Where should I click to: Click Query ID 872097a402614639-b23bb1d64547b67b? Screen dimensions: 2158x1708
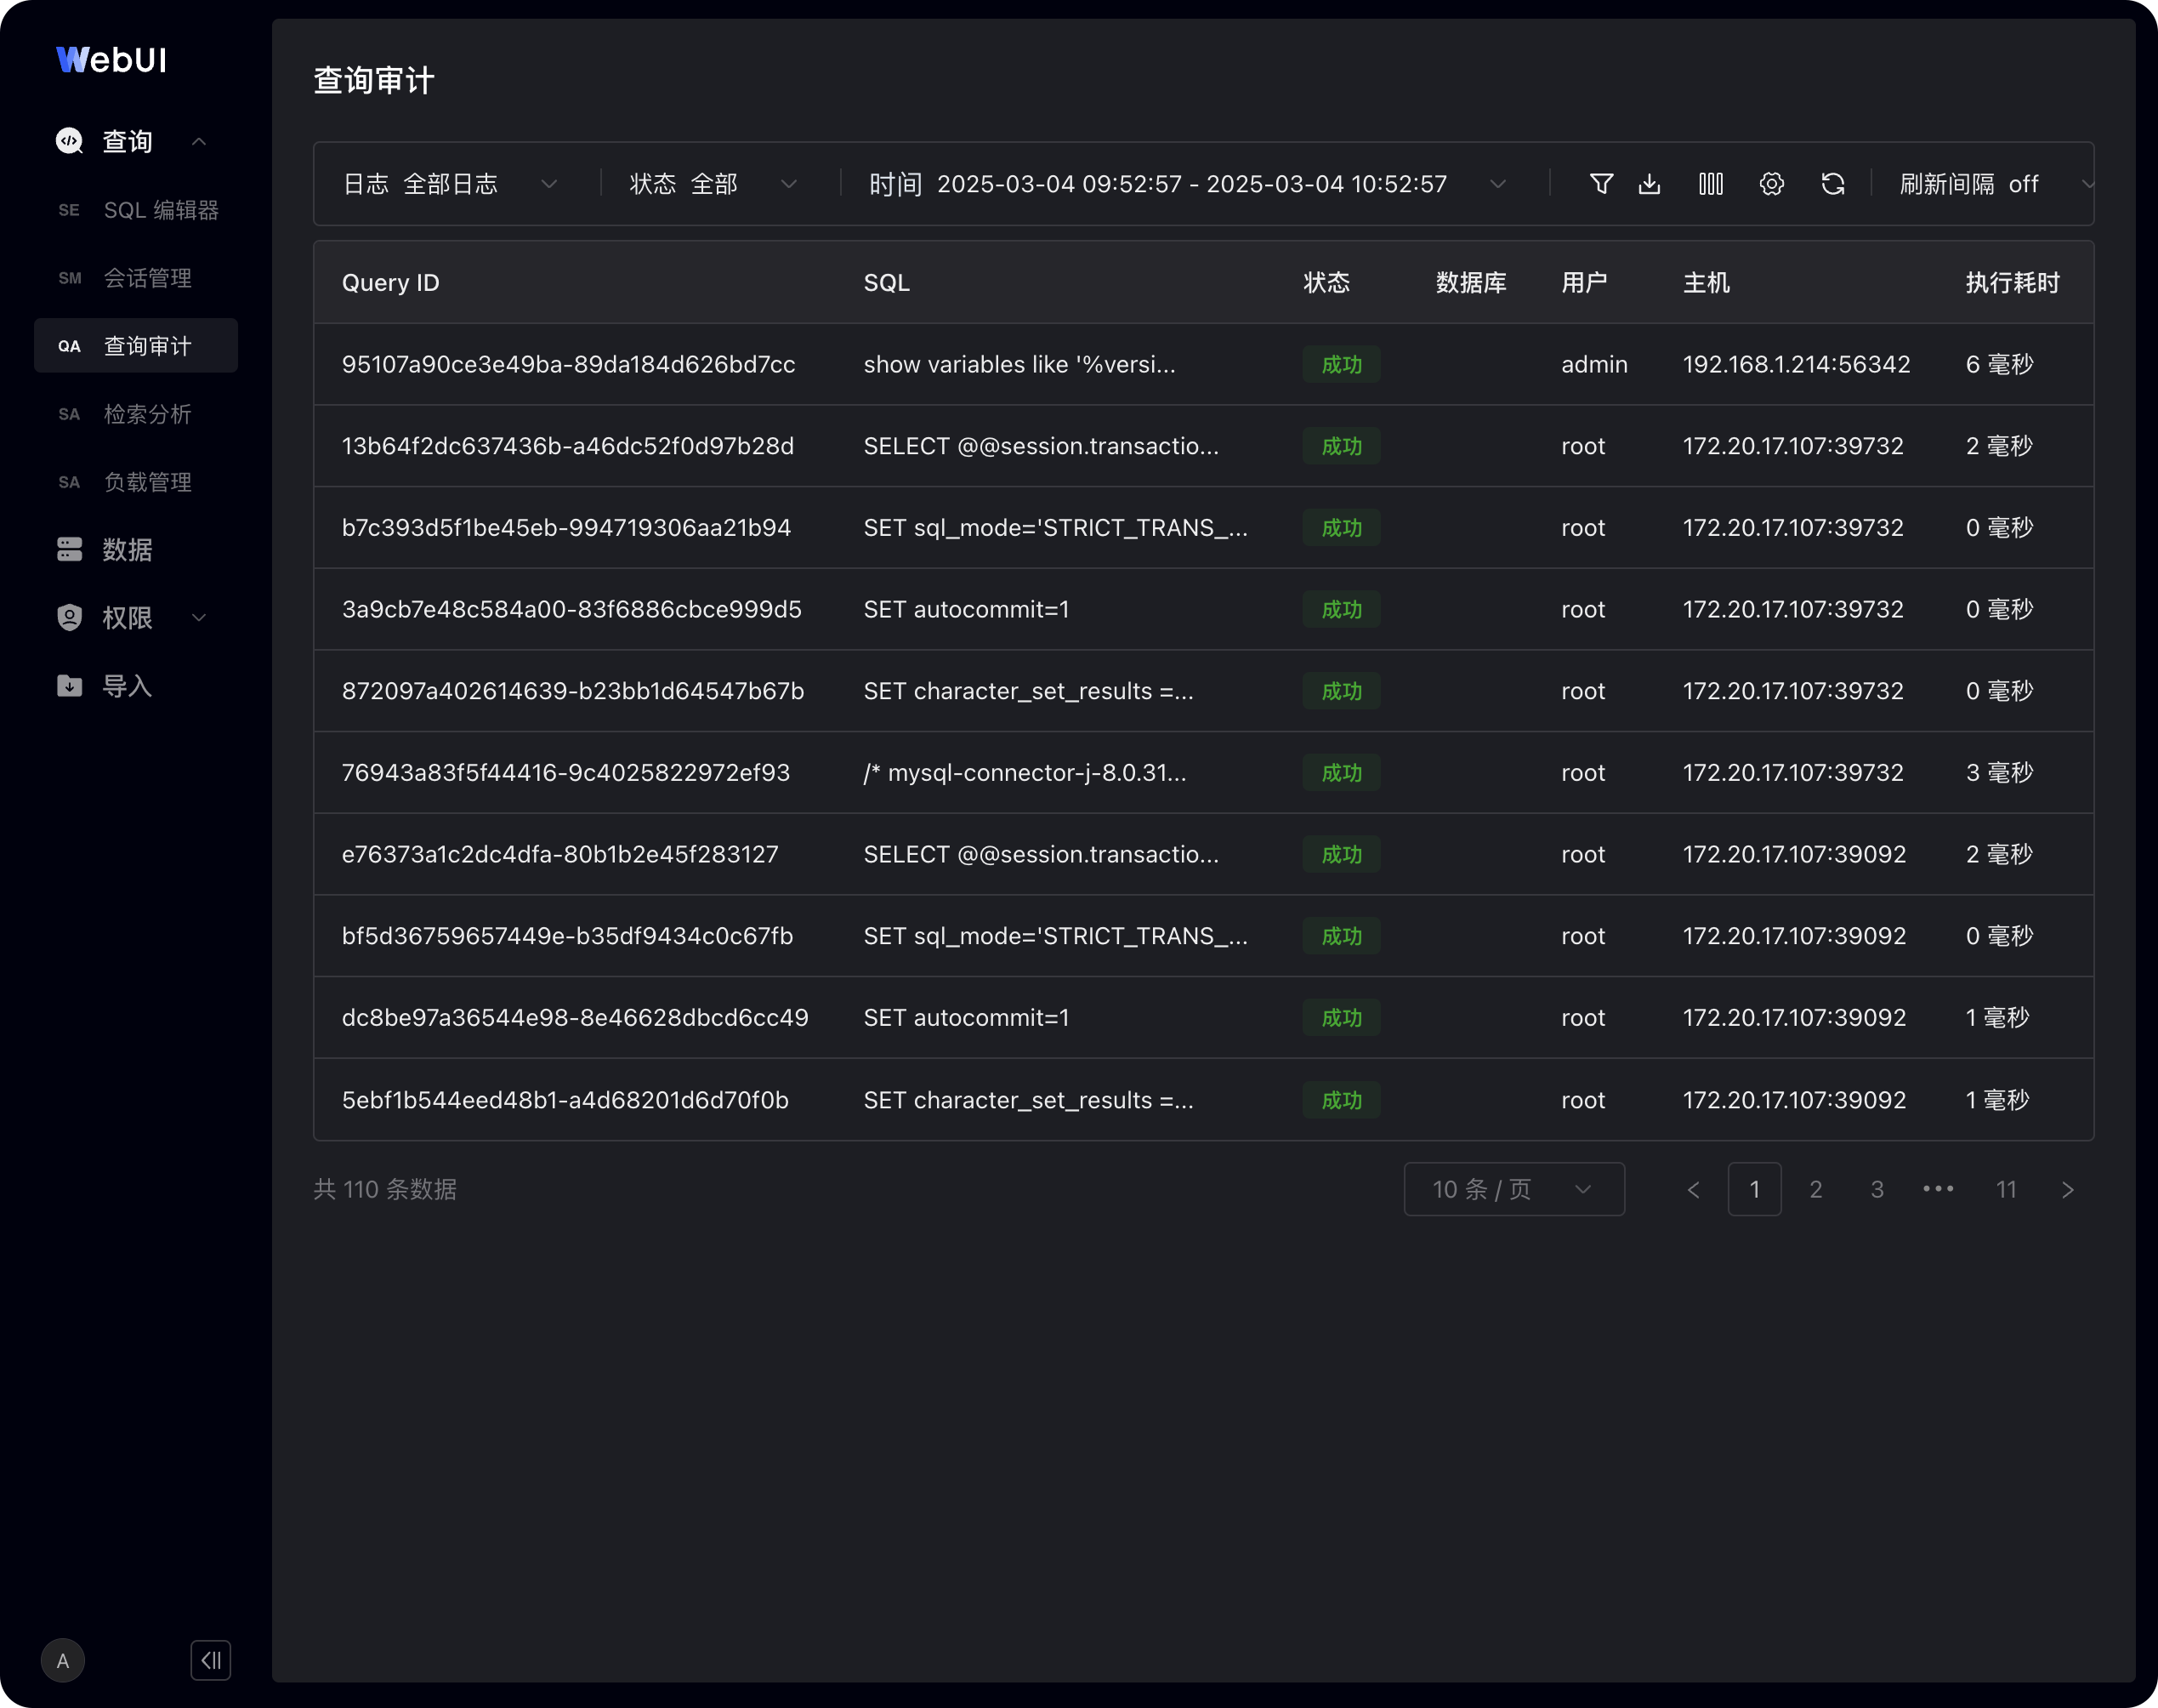571,691
